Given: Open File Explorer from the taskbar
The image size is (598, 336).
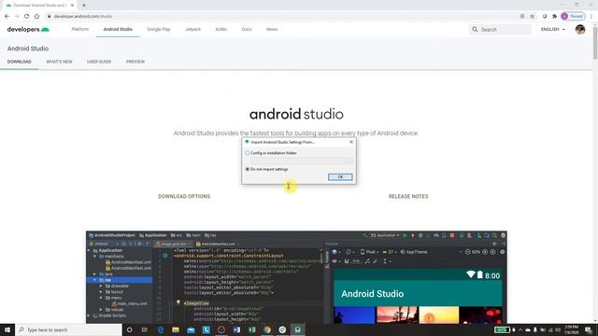Looking at the screenshot, I should coord(176,329).
